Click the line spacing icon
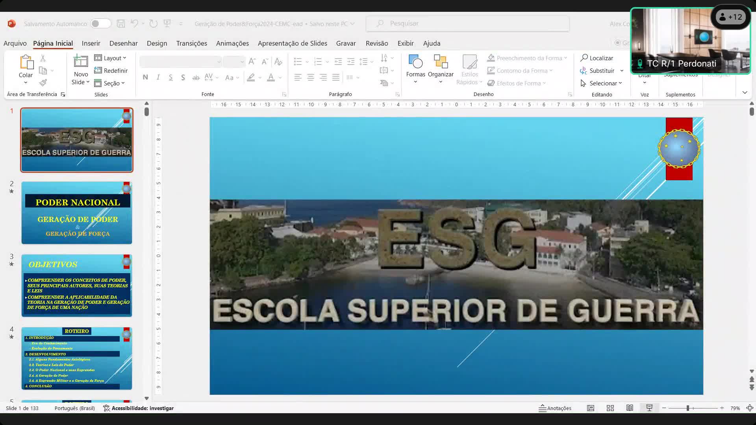The height and width of the screenshot is (425, 756). coord(363,61)
